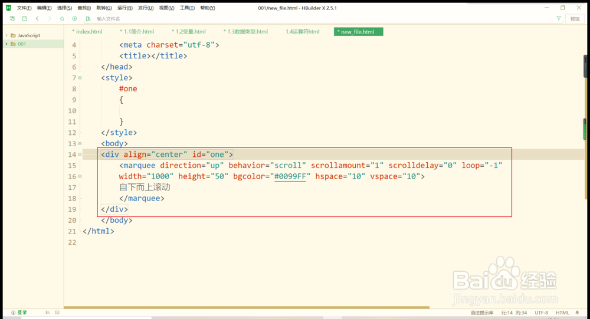Open the 发行(U) menu

(146, 8)
